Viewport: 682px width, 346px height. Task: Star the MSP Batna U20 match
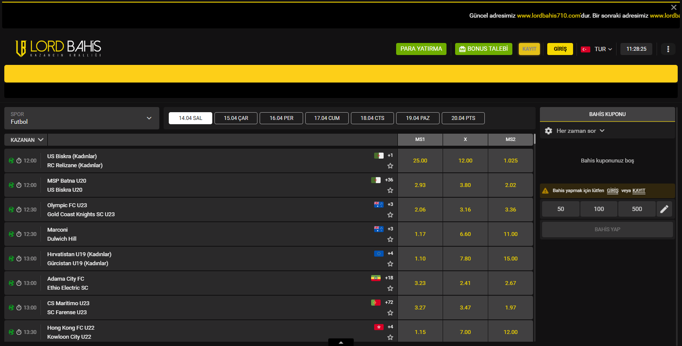click(390, 190)
